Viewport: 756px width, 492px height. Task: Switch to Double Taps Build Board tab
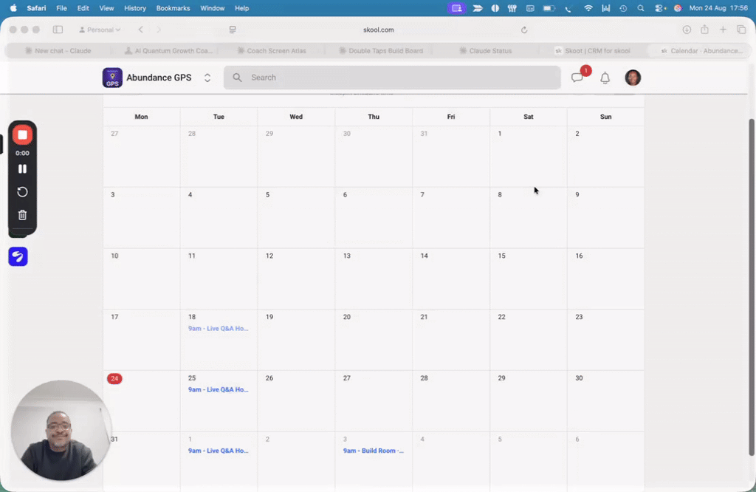click(x=381, y=51)
